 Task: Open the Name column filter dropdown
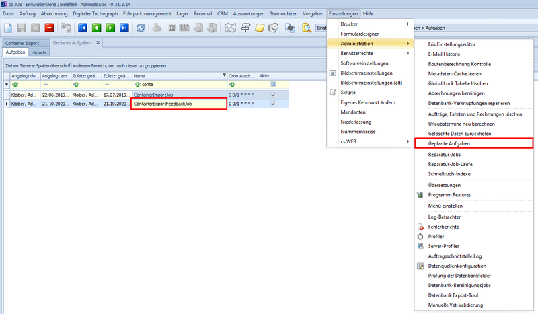(224, 75)
